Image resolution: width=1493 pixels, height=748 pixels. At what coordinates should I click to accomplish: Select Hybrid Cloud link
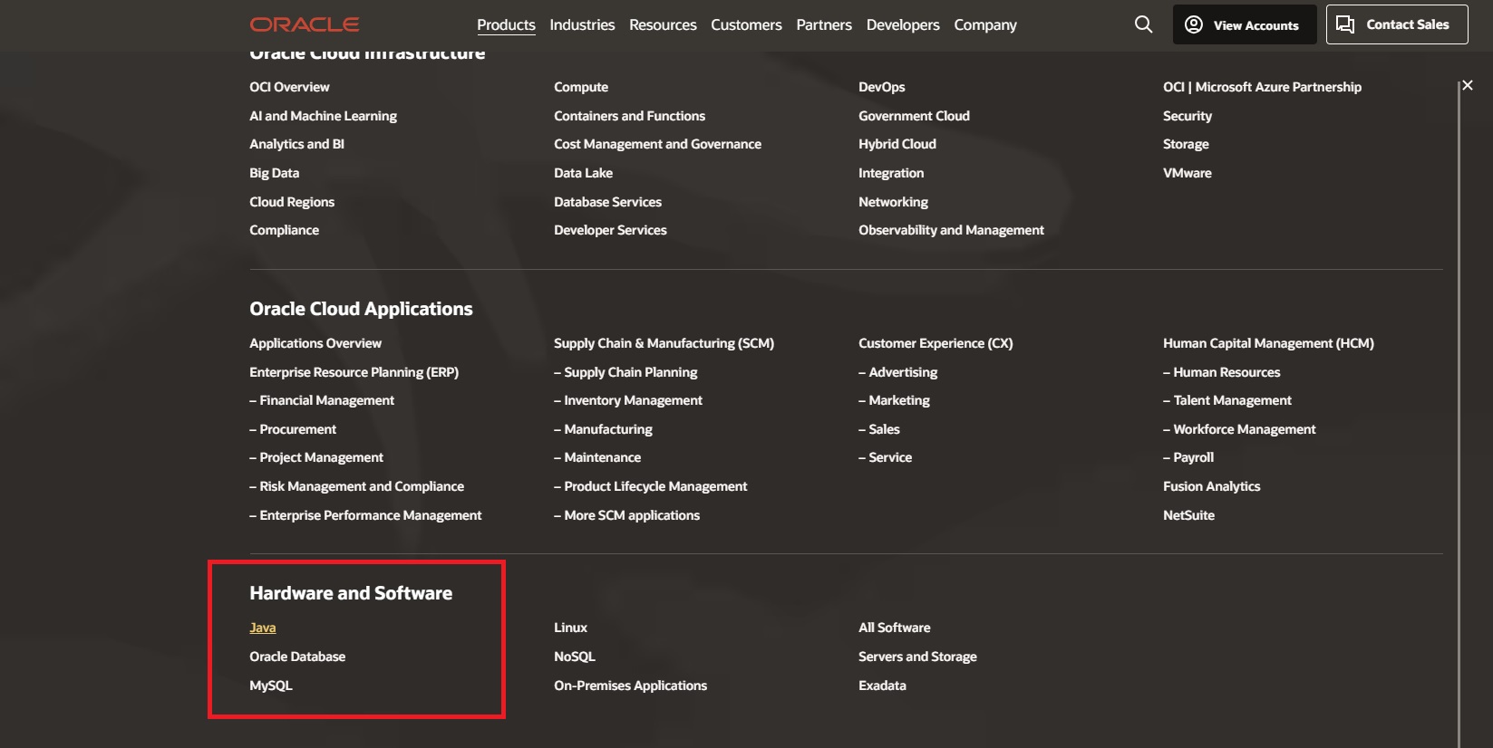(897, 144)
